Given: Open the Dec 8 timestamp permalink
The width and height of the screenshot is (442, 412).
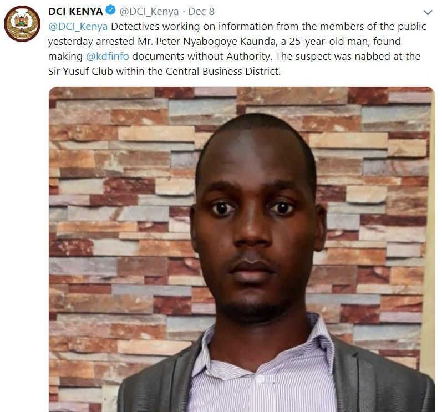Looking at the screenshot, I should 201,12.
